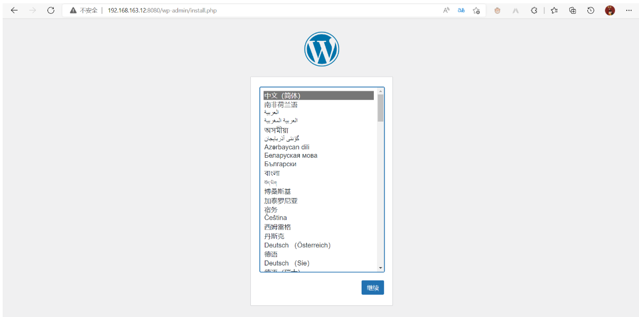This screenshot has height=317, width=639.
Task: Click the browser profile avatar
Action: pyautogui.click(x=610, y=10)
